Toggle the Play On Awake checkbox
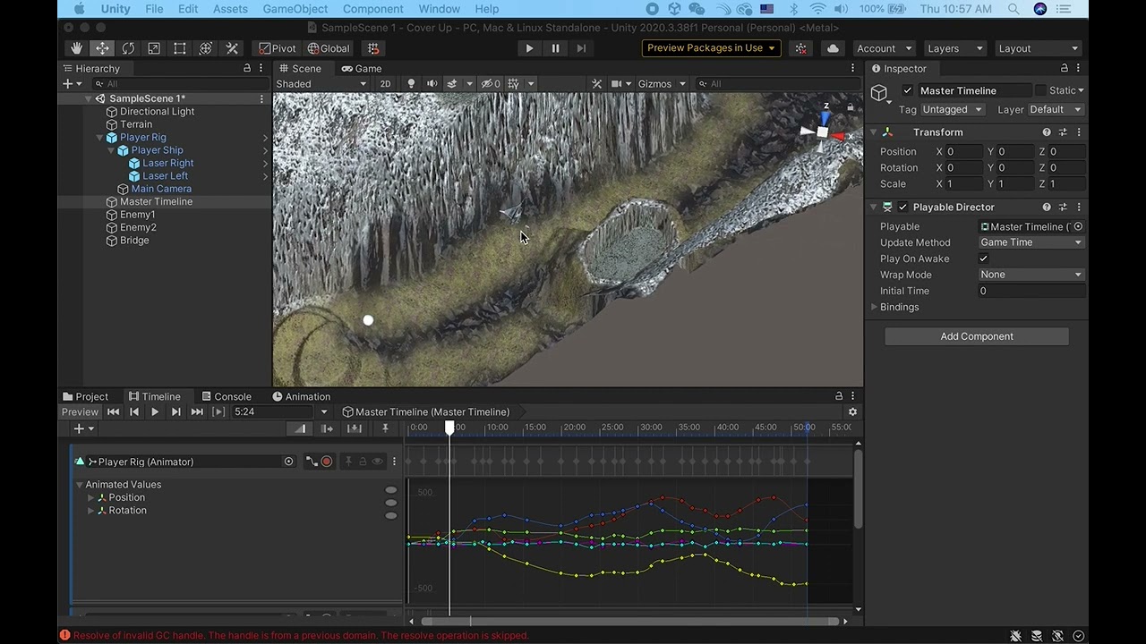Viewport: 1146px width, 644px height. click(x=984, y=258)
